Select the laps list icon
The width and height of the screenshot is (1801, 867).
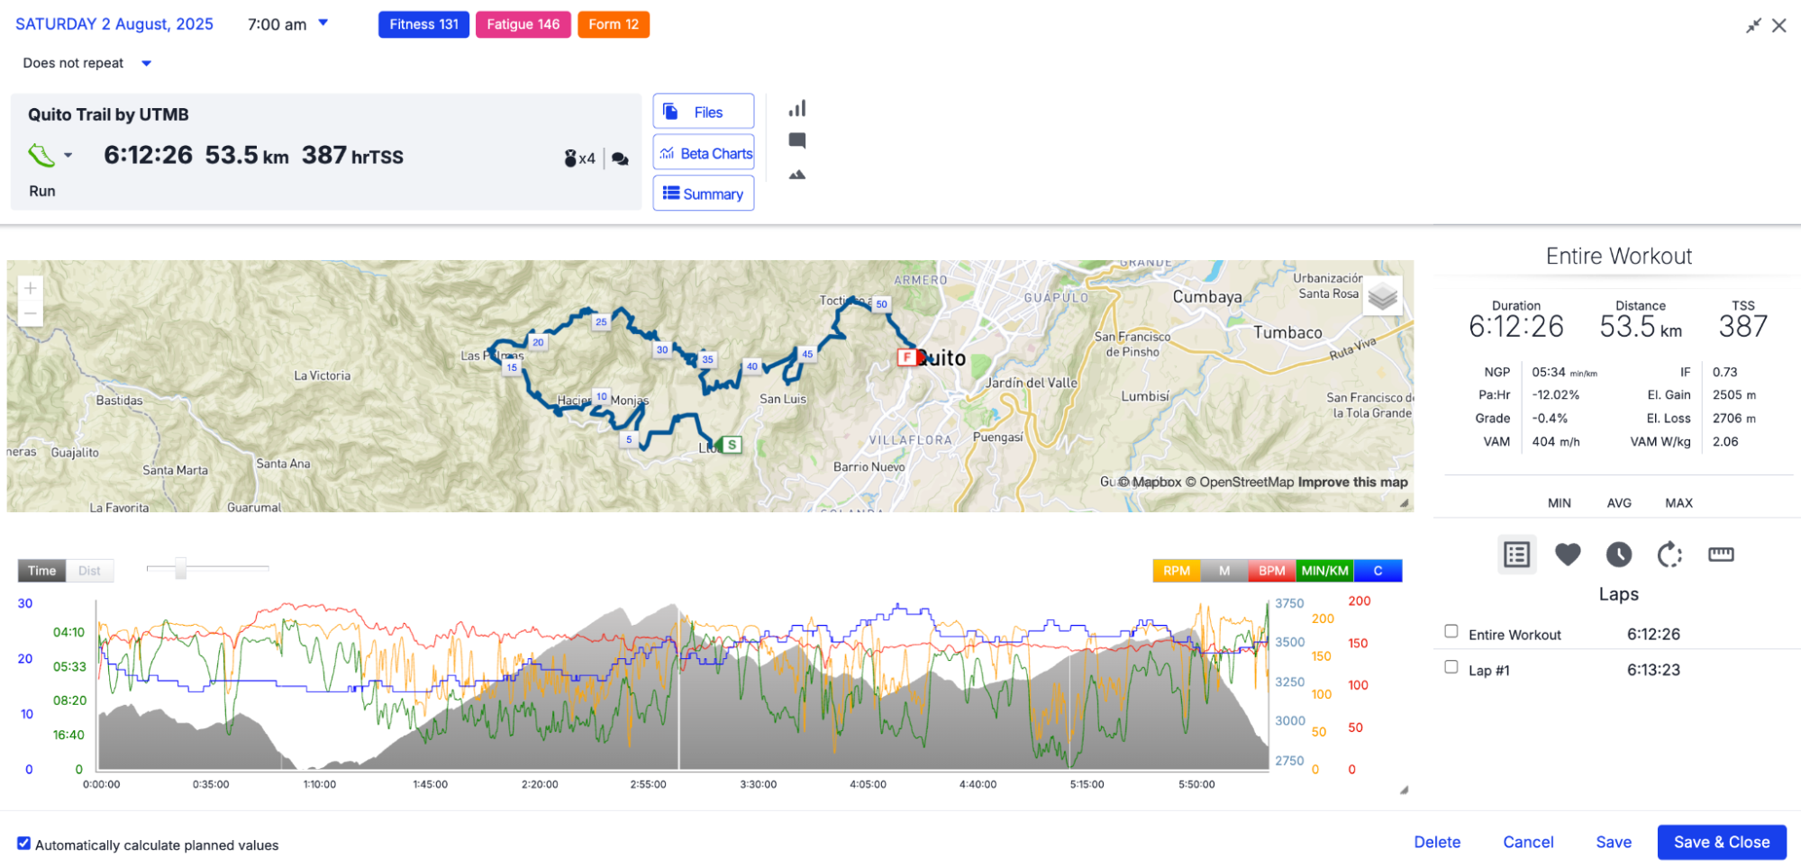(x=1516, y=555)
